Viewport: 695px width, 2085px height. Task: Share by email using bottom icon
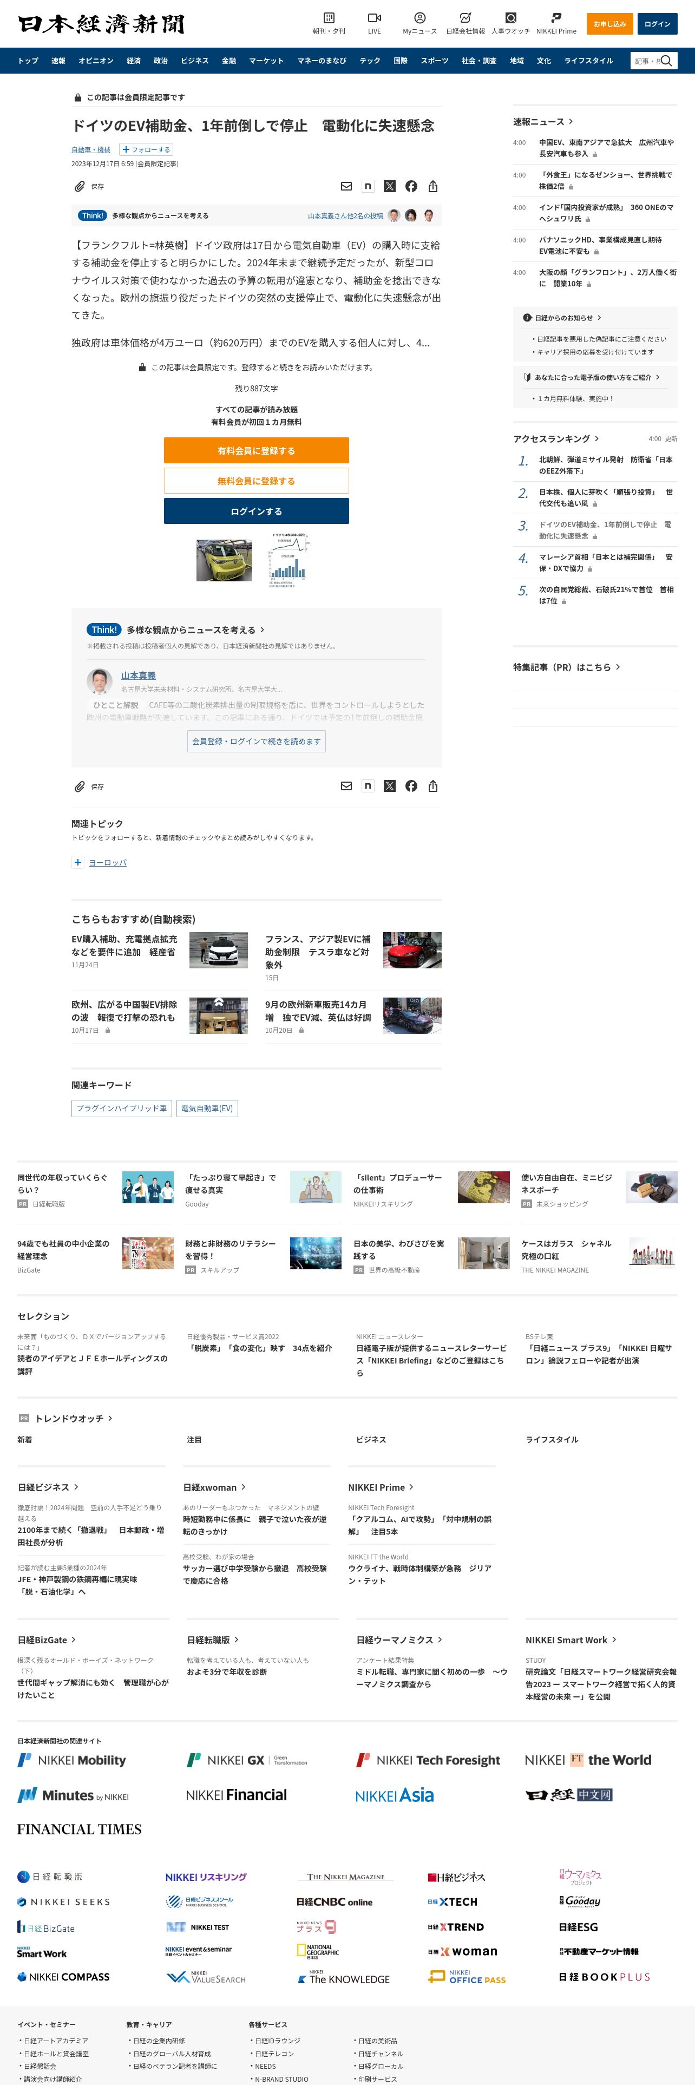point(346,786)
